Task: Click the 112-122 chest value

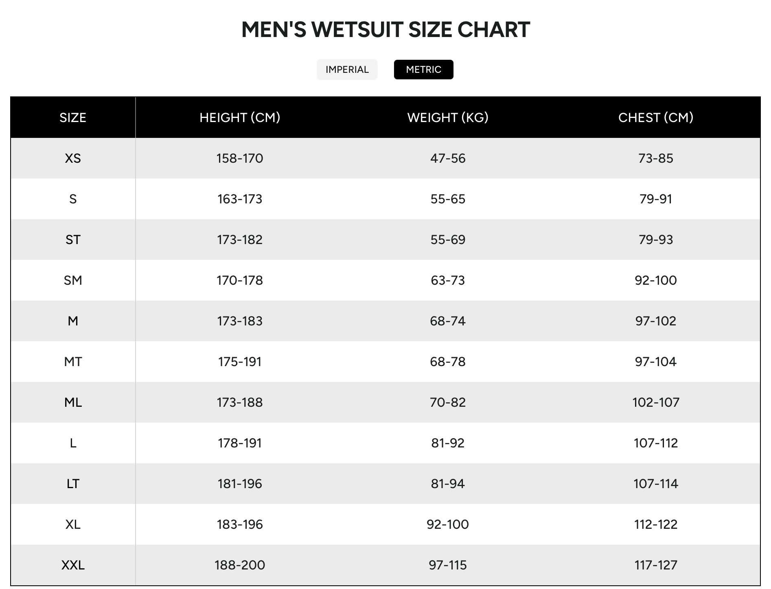Action: tap(655, 524)
